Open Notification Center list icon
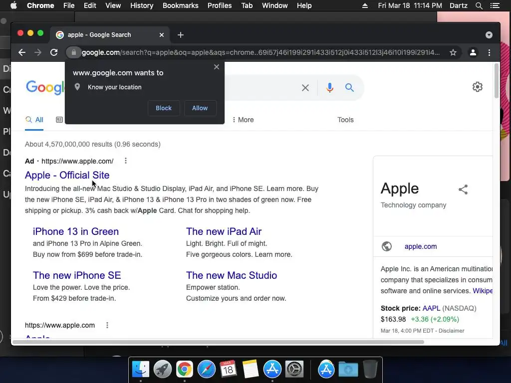 tap(495, 5)
